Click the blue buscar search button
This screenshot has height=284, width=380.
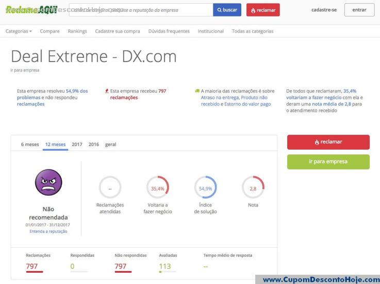(227, 10)
